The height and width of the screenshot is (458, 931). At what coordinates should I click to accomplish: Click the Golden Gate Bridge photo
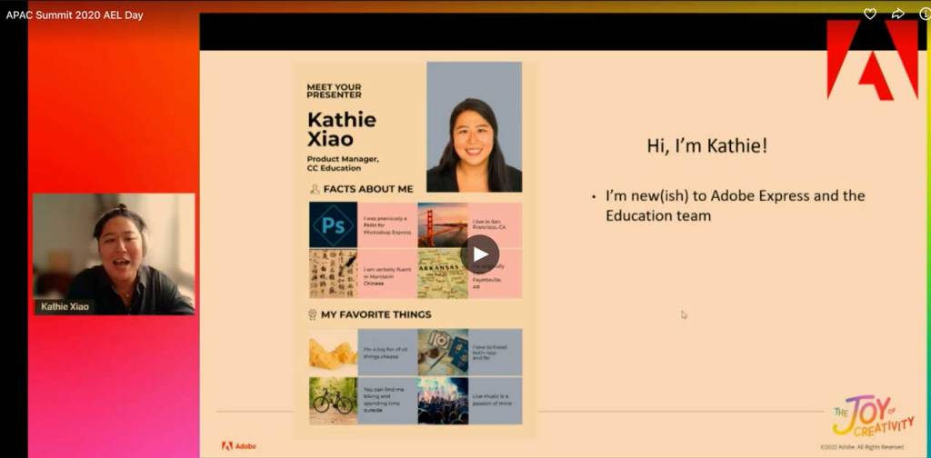coord(443,225)
